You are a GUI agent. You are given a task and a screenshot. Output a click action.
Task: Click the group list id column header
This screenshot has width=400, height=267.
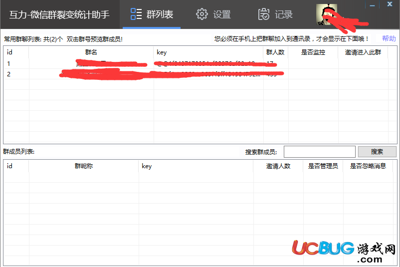(x=16, y=52)
